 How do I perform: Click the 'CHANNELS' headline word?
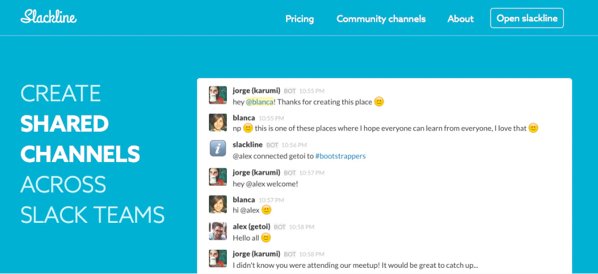pyautogui.click(x=81, y=154)
